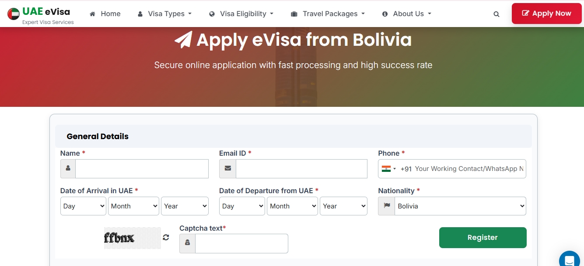Click the search magnifier icon in navbar
584x266 pixels.
click(496, 14)
